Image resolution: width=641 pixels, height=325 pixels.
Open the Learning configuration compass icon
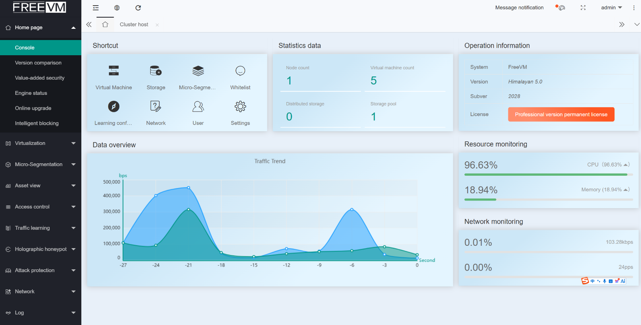pyautogui.click(x=114, y=106)
